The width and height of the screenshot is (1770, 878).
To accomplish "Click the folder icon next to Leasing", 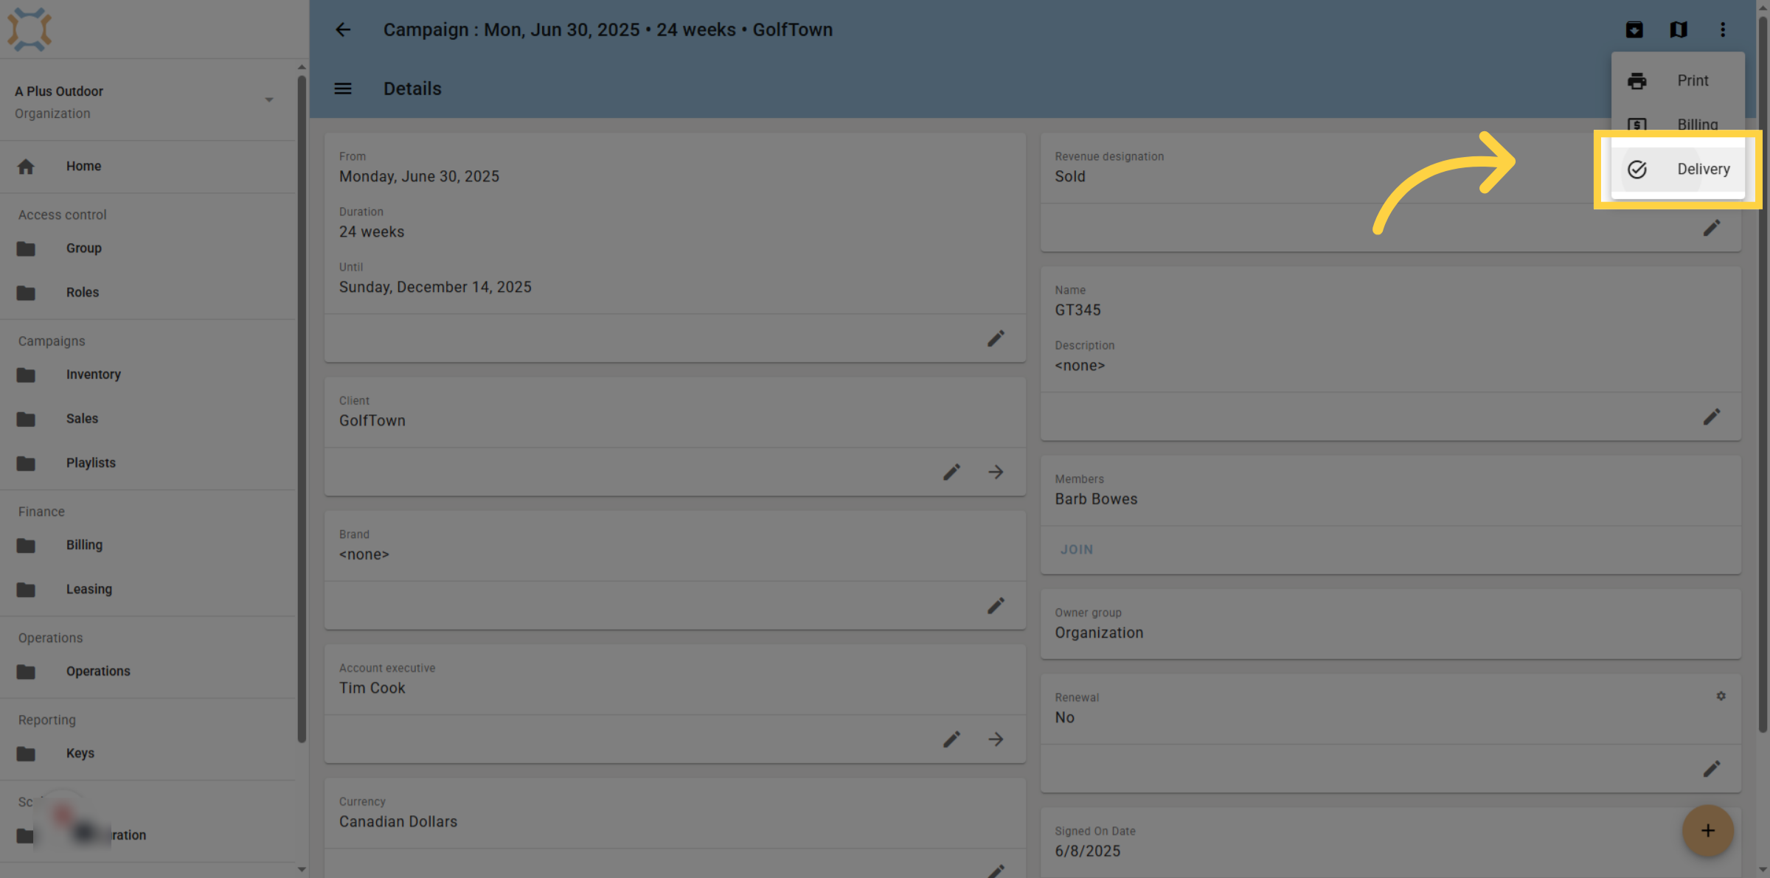I will click(26, 590).
